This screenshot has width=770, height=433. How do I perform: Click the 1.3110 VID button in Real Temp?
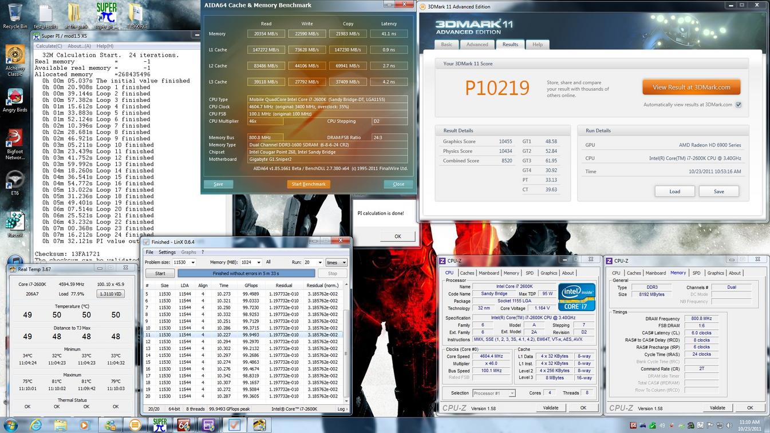[x=111, y=294]
